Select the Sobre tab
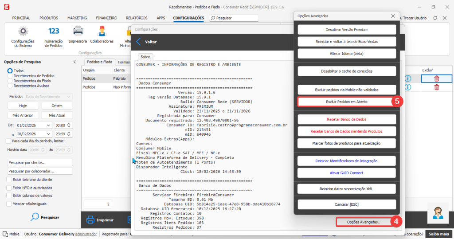Viewport: 454px width, 239px height. 145,57
